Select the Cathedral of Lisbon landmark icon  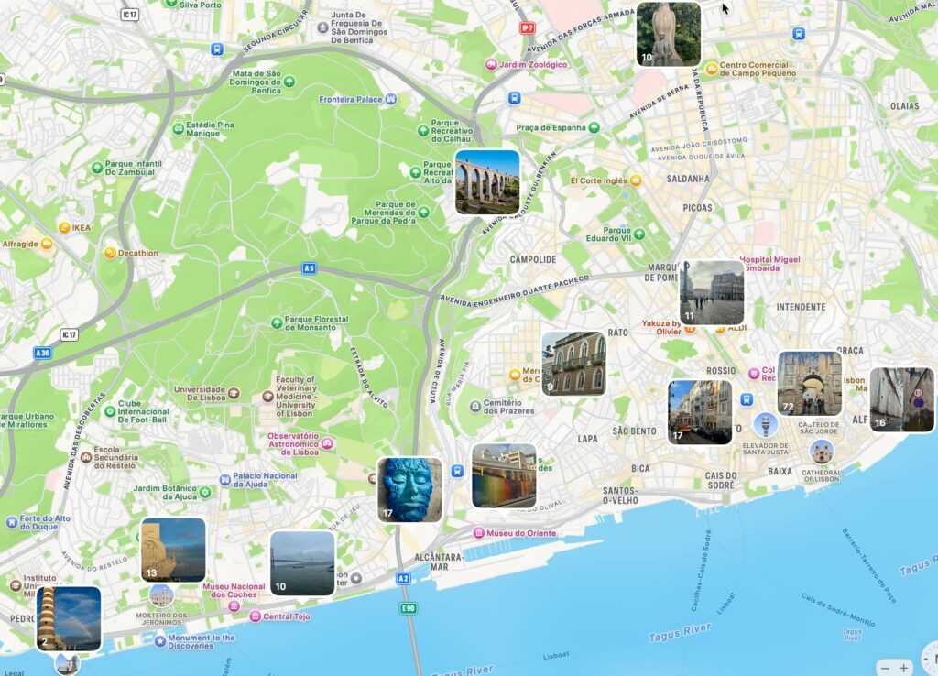pyautogui.click(x=822, y=452)
